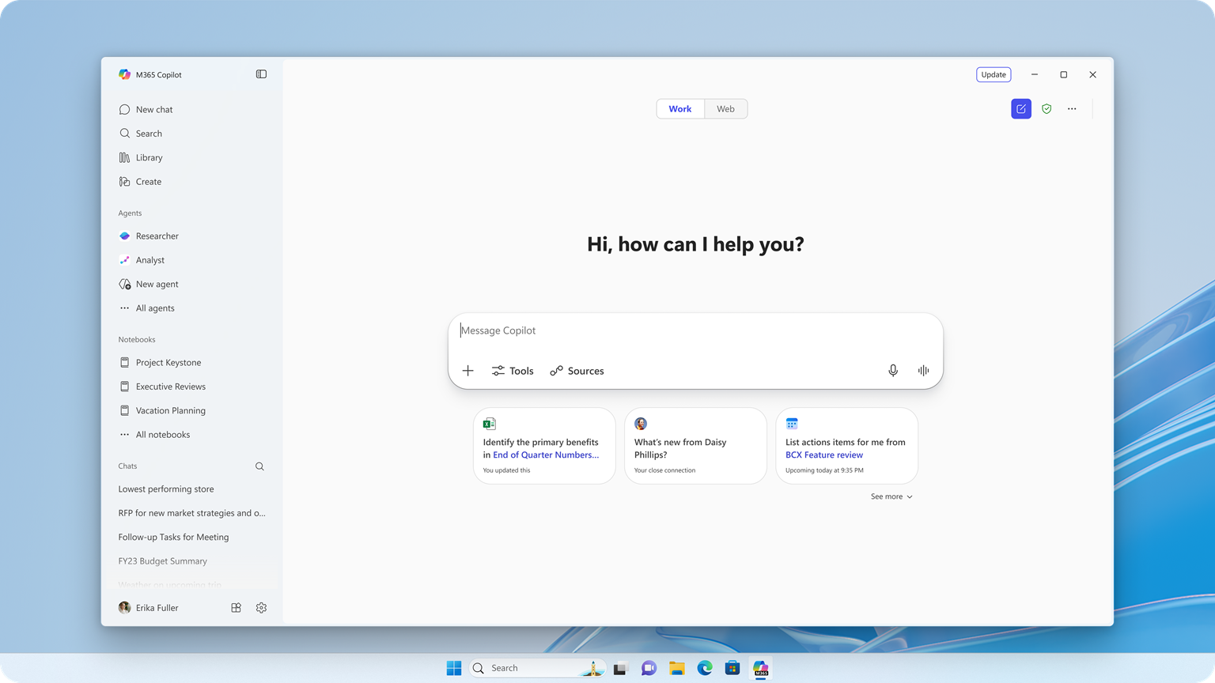Select the Library menu item

pos(150,157)
